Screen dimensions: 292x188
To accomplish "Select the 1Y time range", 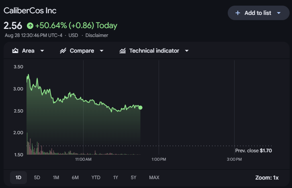I will tap(115, 178).
